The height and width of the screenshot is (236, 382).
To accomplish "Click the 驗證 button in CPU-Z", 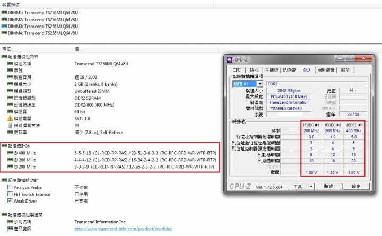I will (328, 186).
